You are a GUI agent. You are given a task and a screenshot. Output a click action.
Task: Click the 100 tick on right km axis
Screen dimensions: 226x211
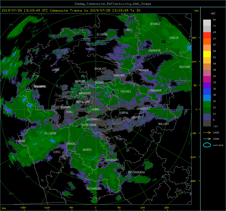pos(194,61)
